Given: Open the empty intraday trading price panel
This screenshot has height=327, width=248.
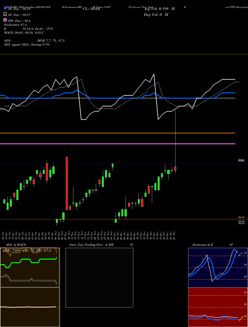Looking at the screenshot, I should [99, 277].
